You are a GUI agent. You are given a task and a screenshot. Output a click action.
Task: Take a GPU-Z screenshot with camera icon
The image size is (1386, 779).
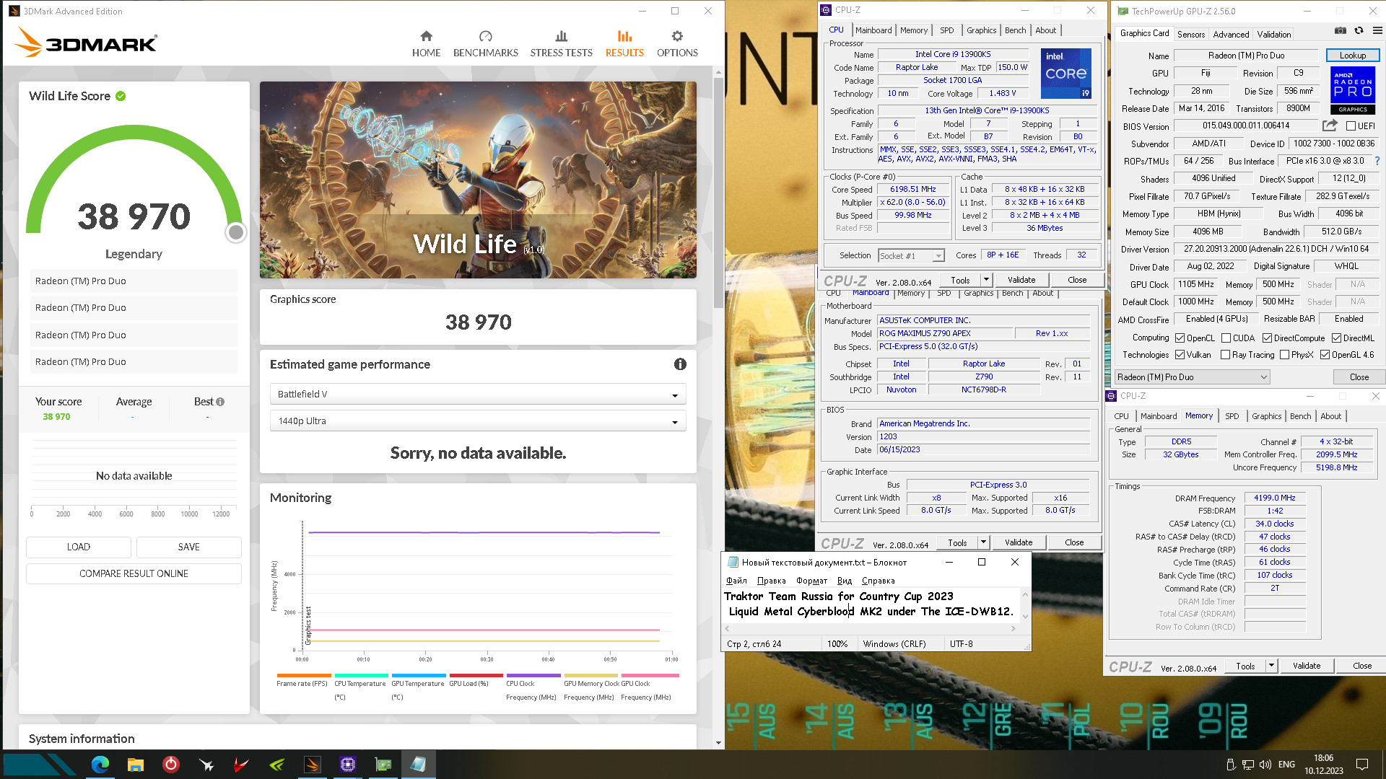pyautogui.click(x=1340, y=31)
